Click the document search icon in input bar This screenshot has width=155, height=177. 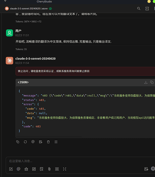tap(41, 169)
